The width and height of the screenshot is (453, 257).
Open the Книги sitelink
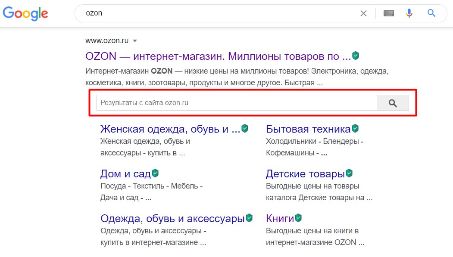pos(280,219)
